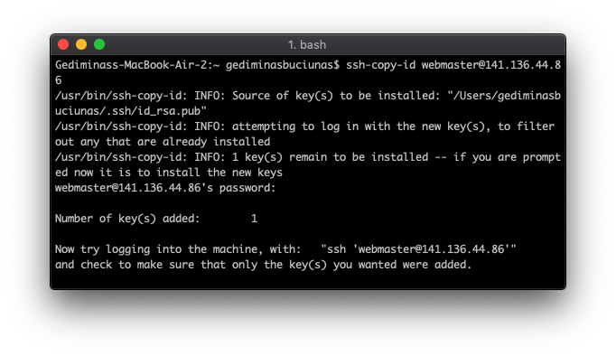The image size is (616, 356).
Task: Click the password prompt line
Action: [165, 187]
